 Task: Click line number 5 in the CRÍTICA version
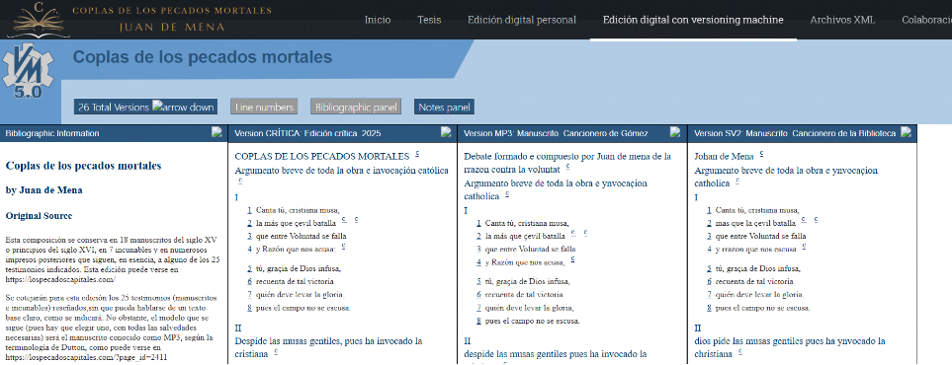(x=249, y=268)
